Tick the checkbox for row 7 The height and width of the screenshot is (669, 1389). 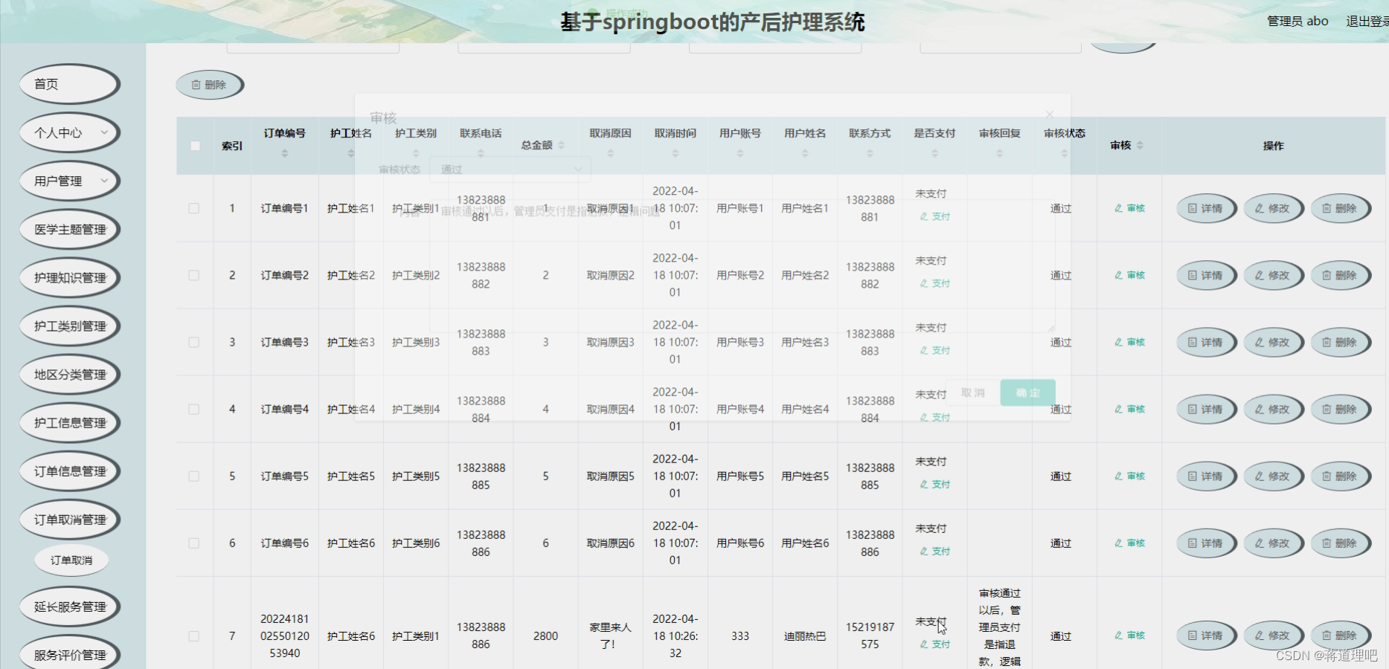pyautogui.click(x=193, y=636)
